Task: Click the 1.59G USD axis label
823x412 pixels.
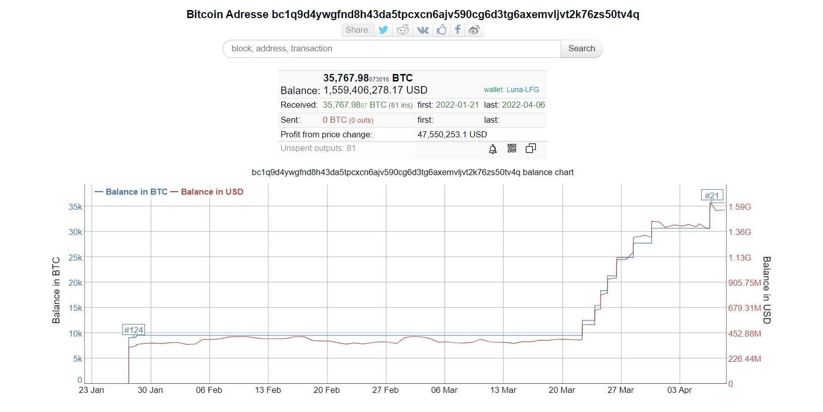Action: coord(740,207)
